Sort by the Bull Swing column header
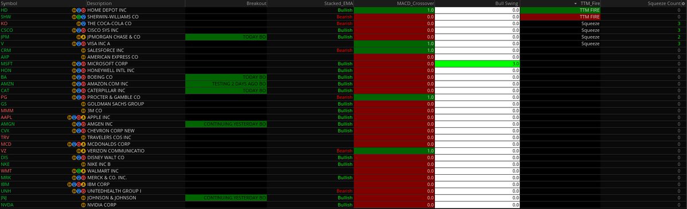Image resolution: width=687 pixels, height=209 pixels. [x=477, y=3]
